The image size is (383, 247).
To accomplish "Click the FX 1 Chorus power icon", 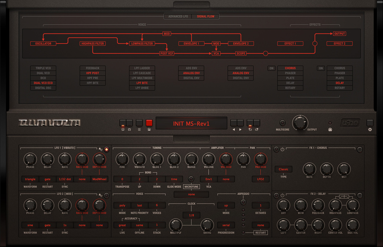I will click(x=283, y=149).
